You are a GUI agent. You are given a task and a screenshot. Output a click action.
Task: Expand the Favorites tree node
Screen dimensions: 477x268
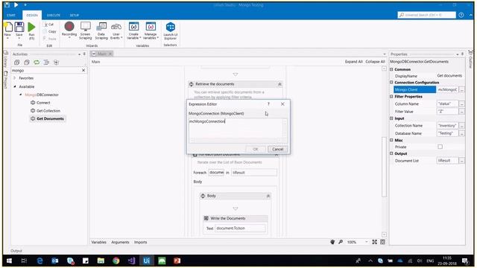tap(15, 78)
